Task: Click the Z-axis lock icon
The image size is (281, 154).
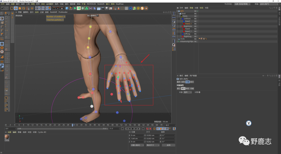Action: click(44, 8)
